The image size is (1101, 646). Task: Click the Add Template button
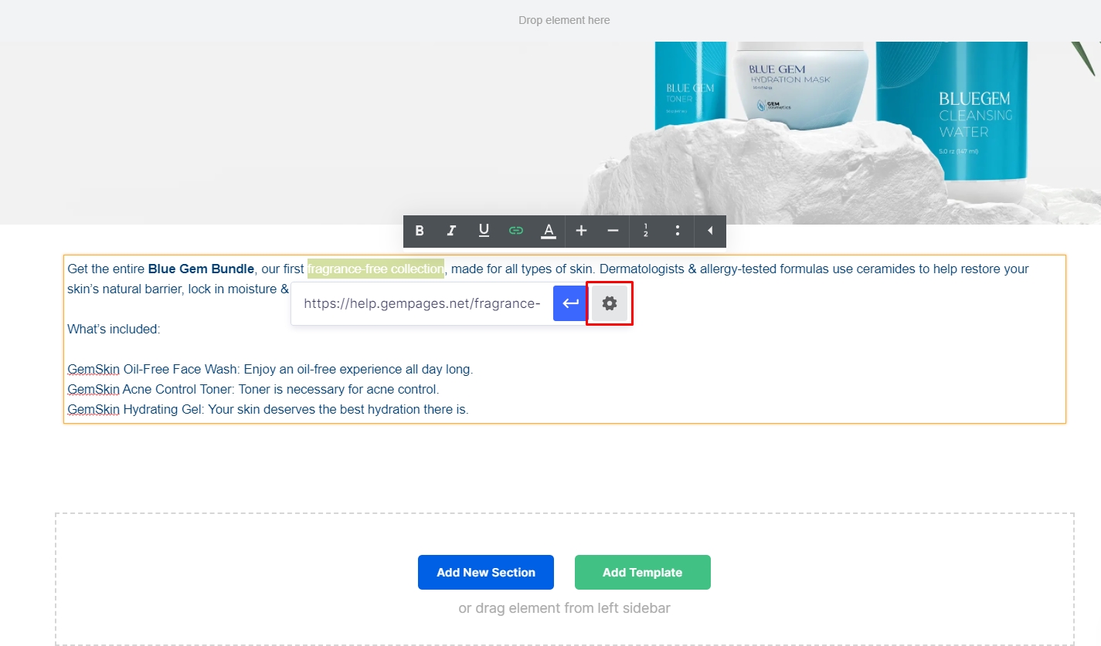(x=643, y=572)
